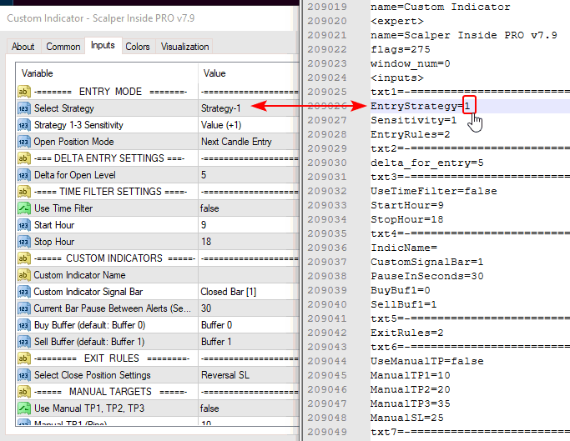Open the Closed Bar [1] value dropdown
The height and width of the screenshot is (441, 570).
click(249, 292)
